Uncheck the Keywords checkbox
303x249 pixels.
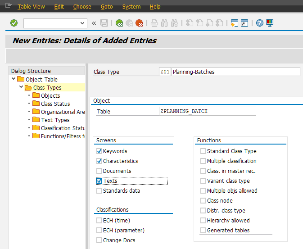pos(99,151)
